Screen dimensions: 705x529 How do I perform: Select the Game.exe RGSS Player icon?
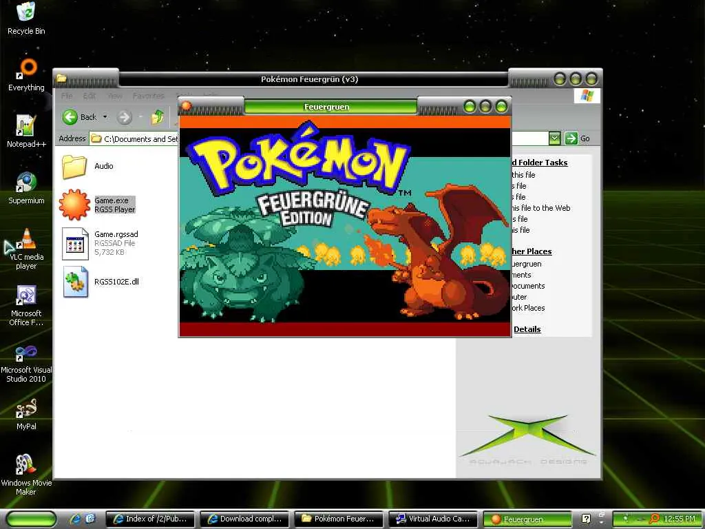pos(74,205)
